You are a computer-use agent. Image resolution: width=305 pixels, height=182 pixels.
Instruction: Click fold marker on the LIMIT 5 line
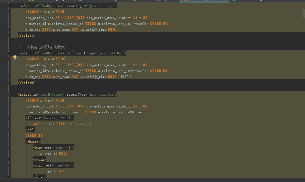click(x=8, y=77)
